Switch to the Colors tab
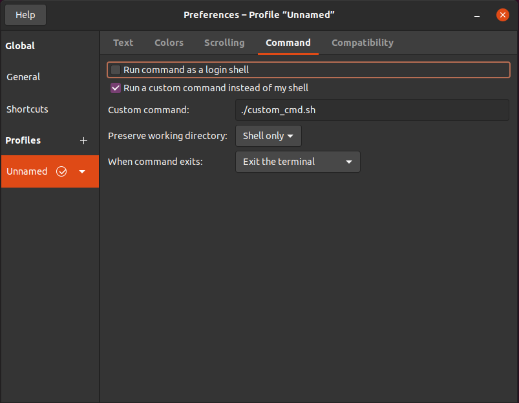Viewport: 519px width, 403px height. [169, 43]
